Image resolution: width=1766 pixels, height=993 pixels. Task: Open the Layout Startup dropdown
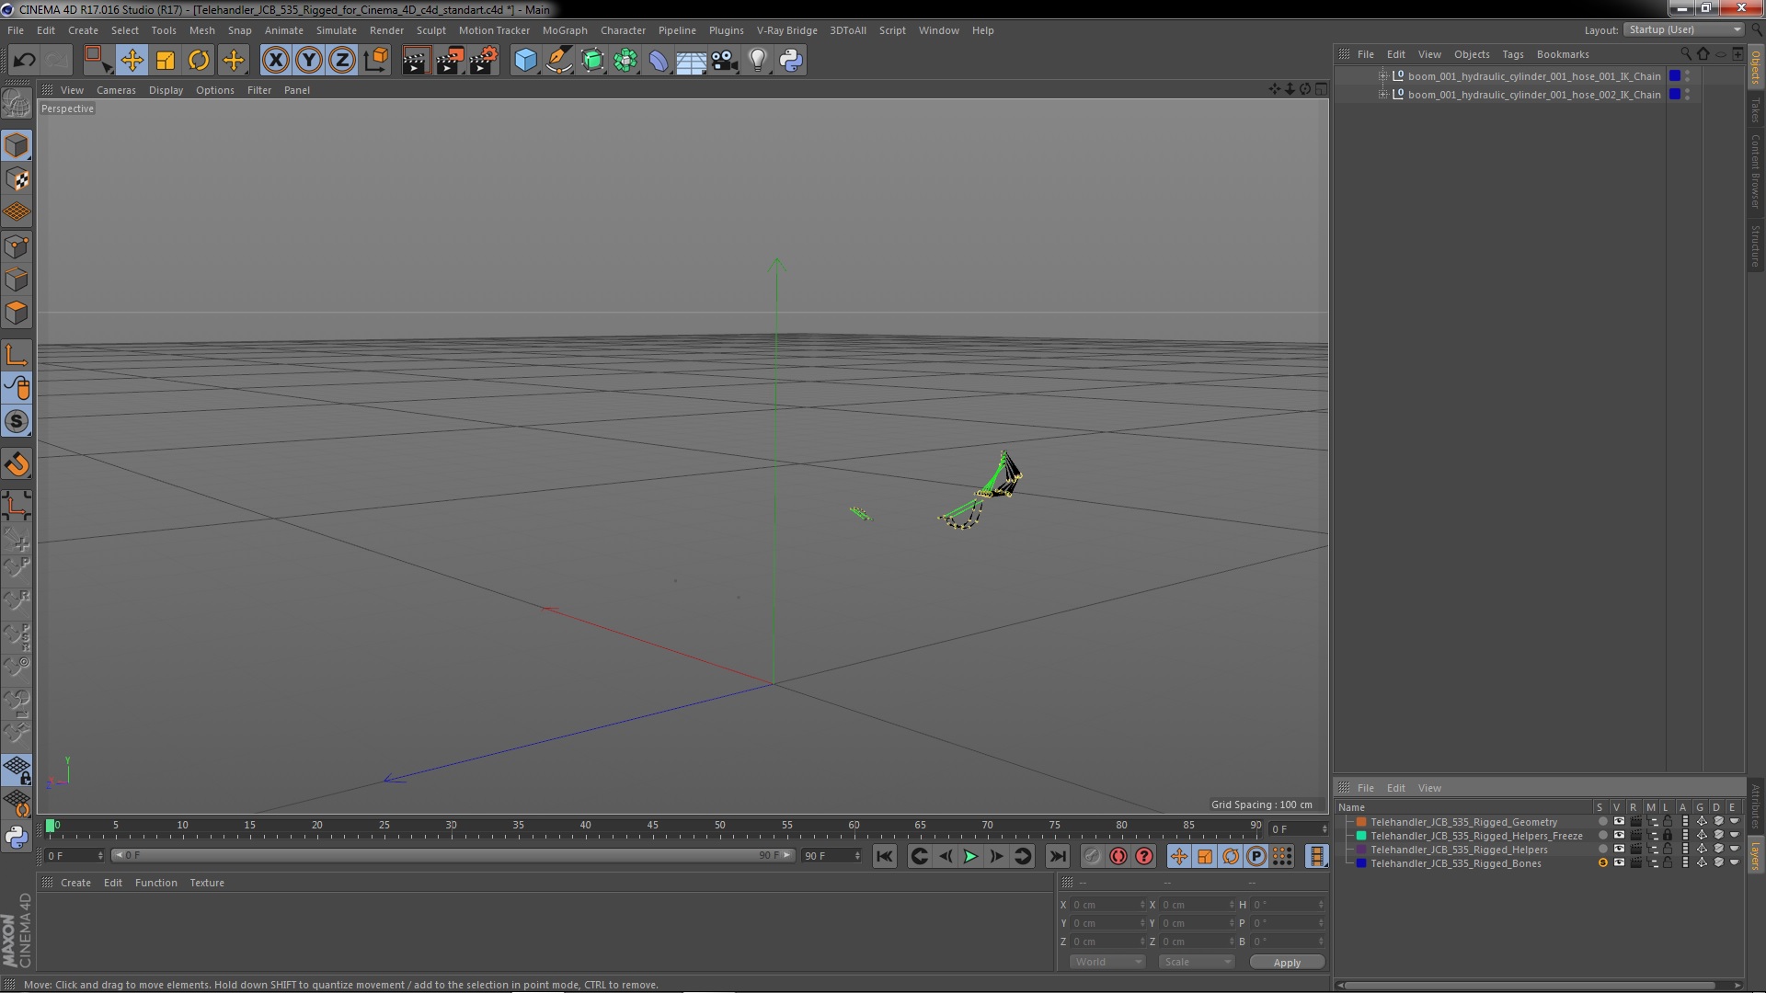pos(1684,29)
